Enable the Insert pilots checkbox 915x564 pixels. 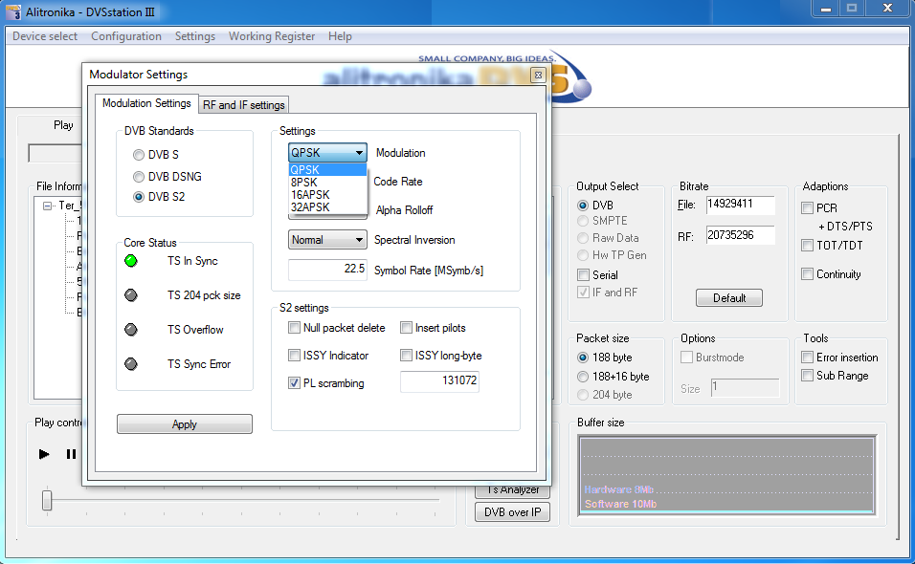407,328
